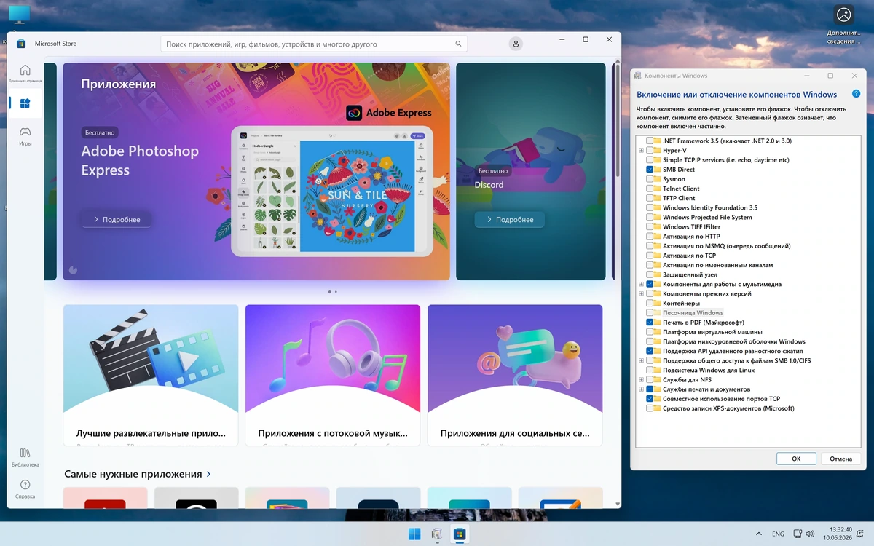Uncheck Совместное использование портов TCP checkbox

(650, 399)
